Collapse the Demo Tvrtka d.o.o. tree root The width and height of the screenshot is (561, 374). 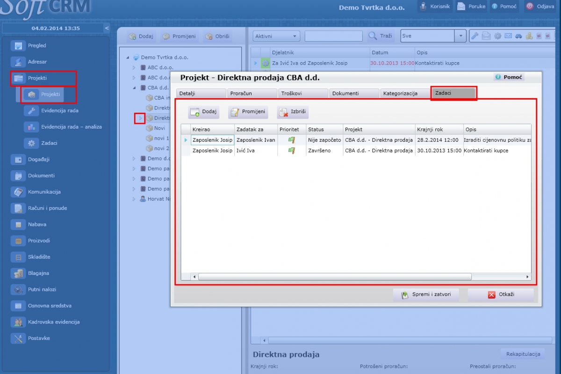128,58
